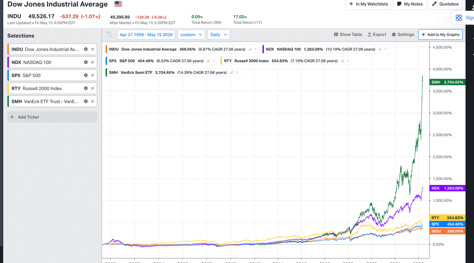Close the SPX legend chip on chart
The height and width of the screenshot is (263, 474).
(214, 61)
